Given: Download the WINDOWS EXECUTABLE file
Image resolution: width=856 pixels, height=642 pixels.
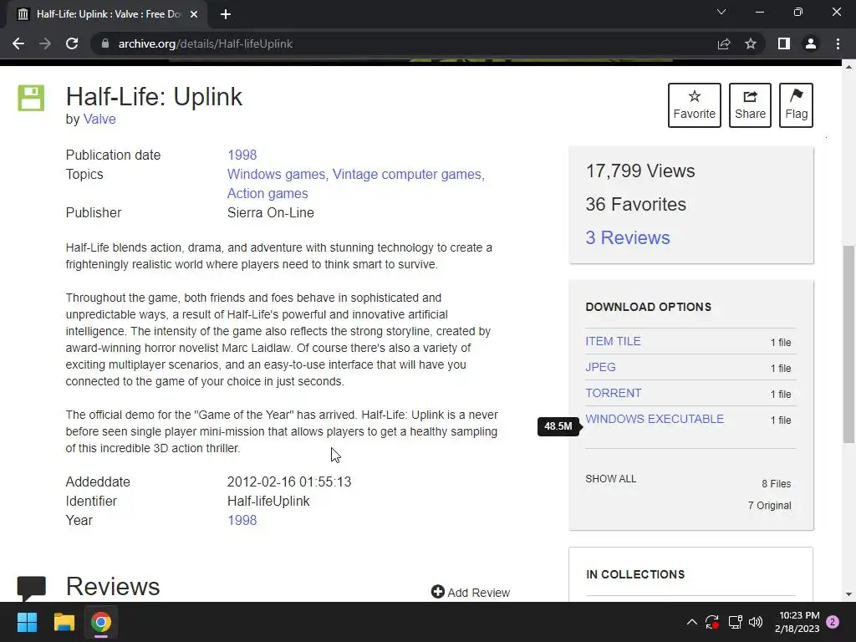Looking at the screenshot, I should coord(655,420).
